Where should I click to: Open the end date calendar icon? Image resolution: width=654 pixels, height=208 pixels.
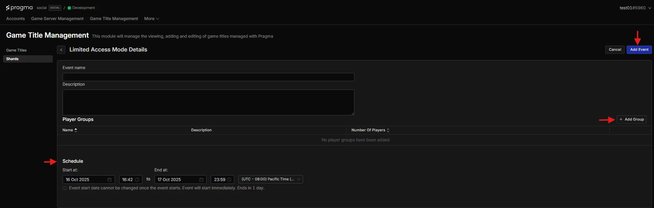click(x=201, y=180)
